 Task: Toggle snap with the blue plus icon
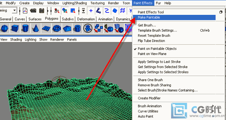(x=91, y=11)
